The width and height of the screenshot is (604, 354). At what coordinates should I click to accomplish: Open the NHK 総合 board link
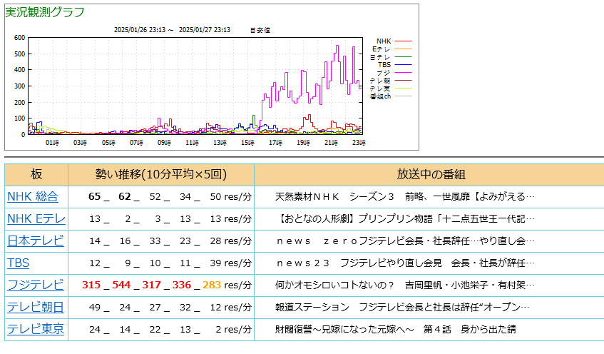(33, 197)
